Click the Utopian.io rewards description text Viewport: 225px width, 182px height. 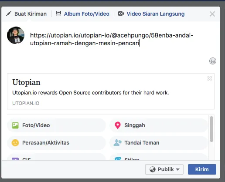tap(91, 93)
